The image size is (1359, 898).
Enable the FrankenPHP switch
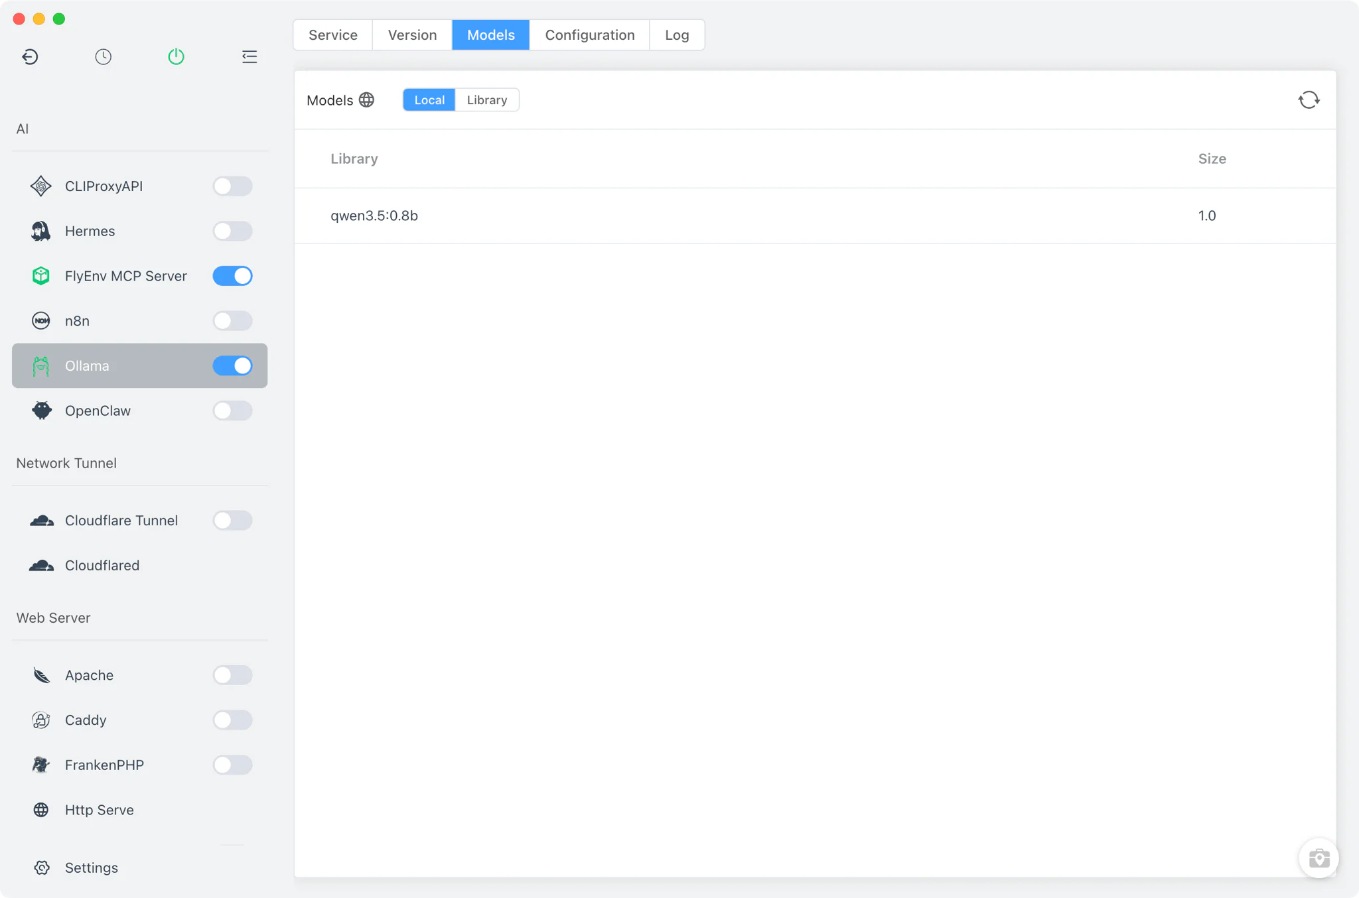(232, 765)
